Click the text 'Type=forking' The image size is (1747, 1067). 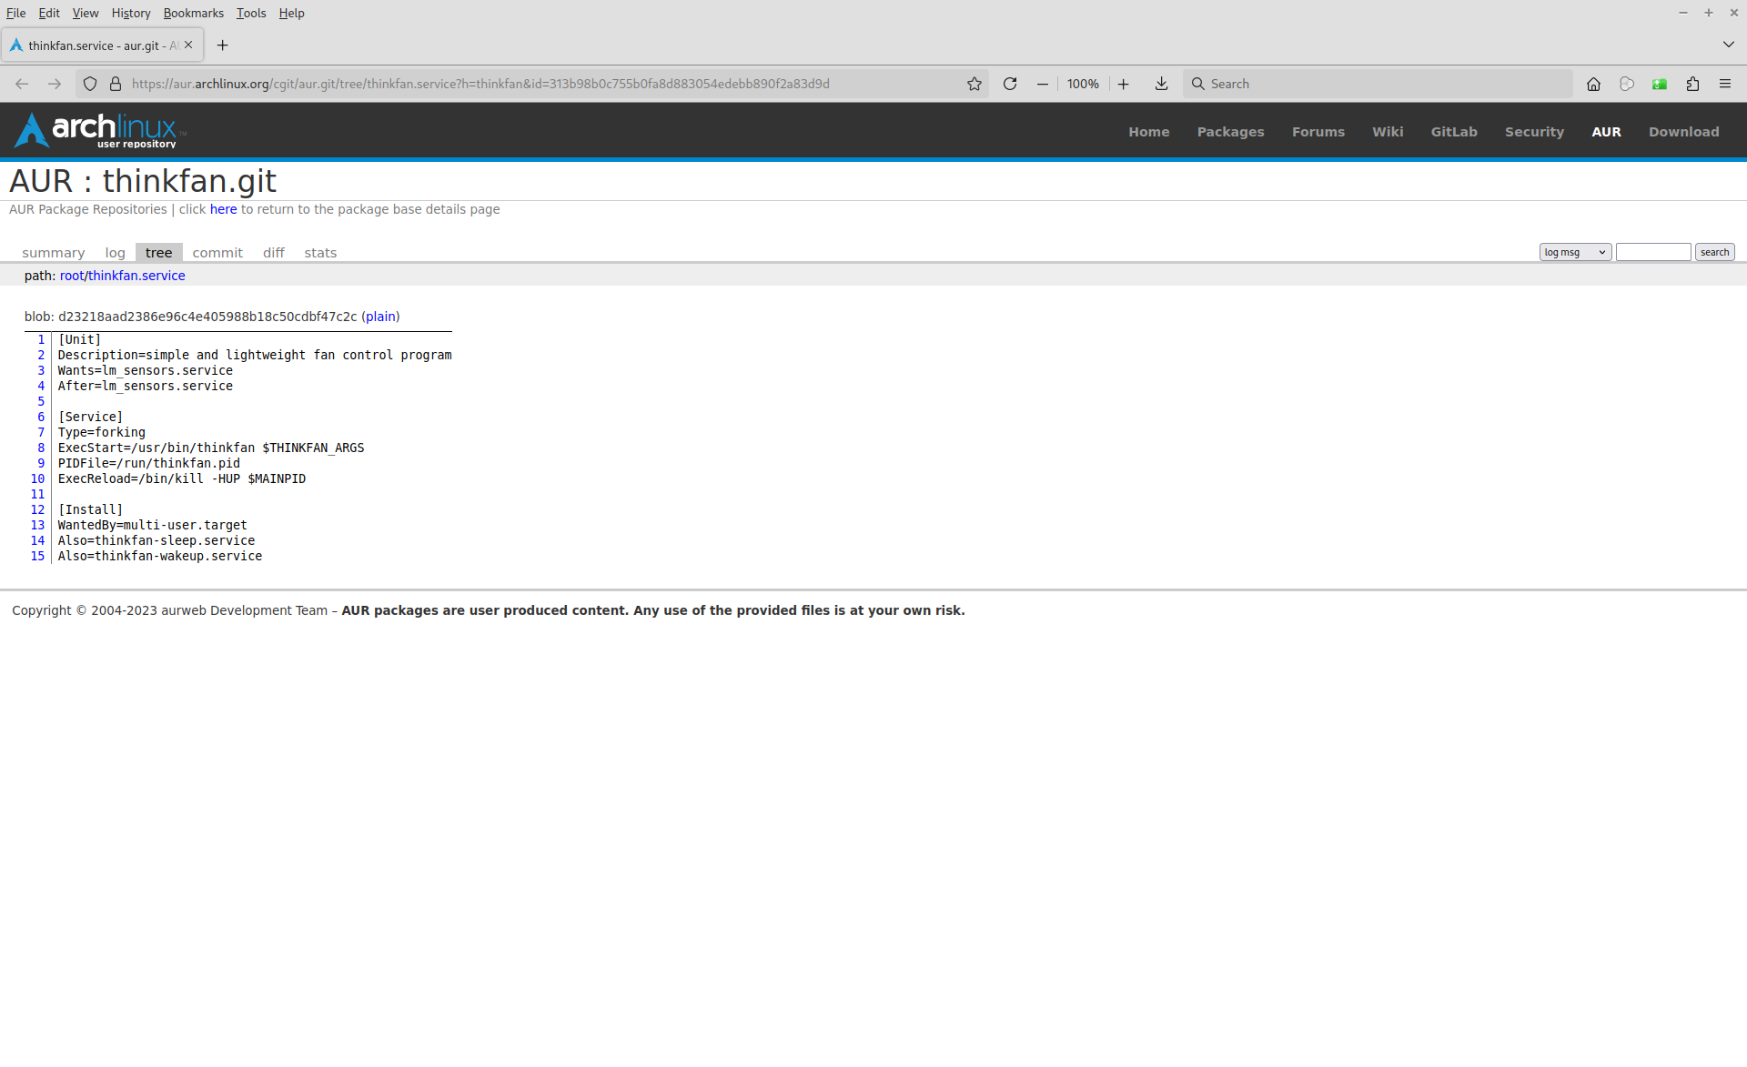[102, 432]
